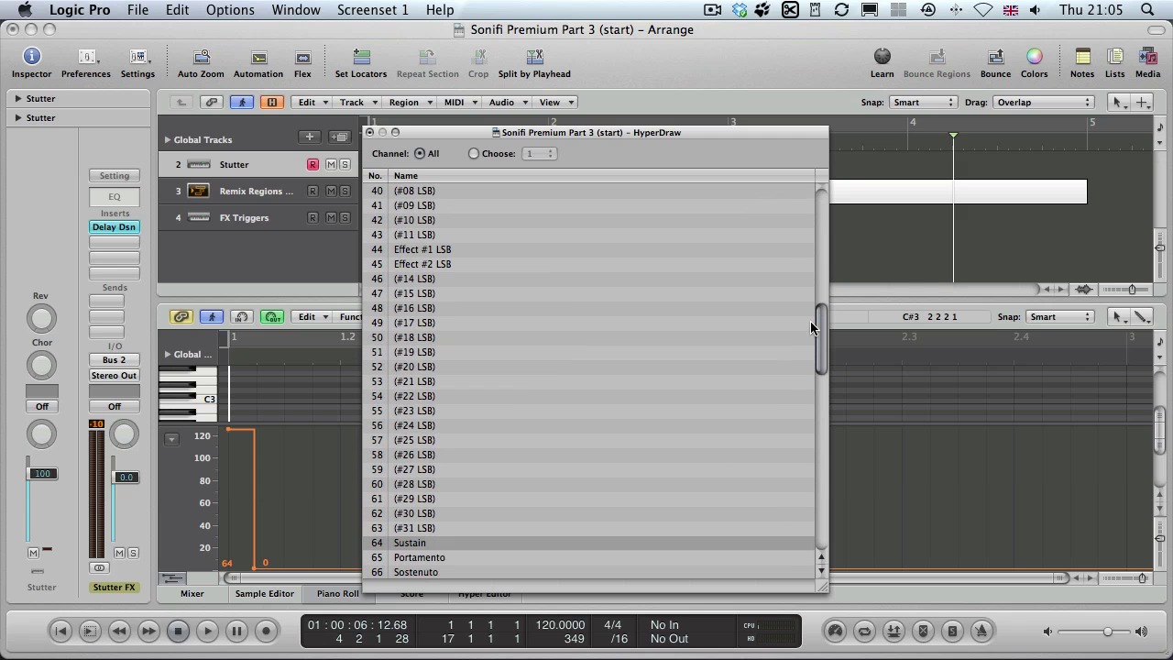Open the Colors palette icon
The height and width of the screenshot is (660, 1173).
(x=1034, y=58)
